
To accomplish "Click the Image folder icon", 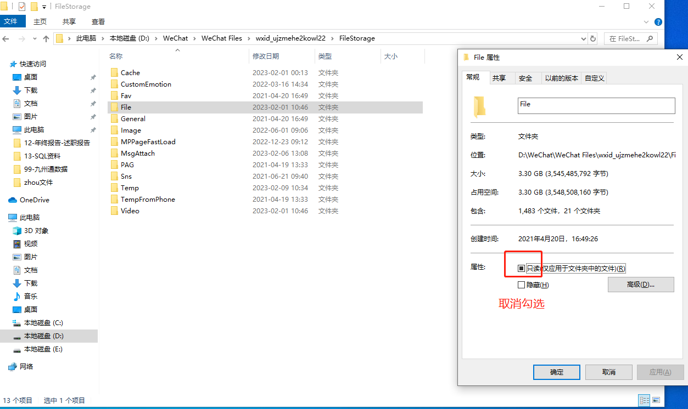I will point(114,130).
